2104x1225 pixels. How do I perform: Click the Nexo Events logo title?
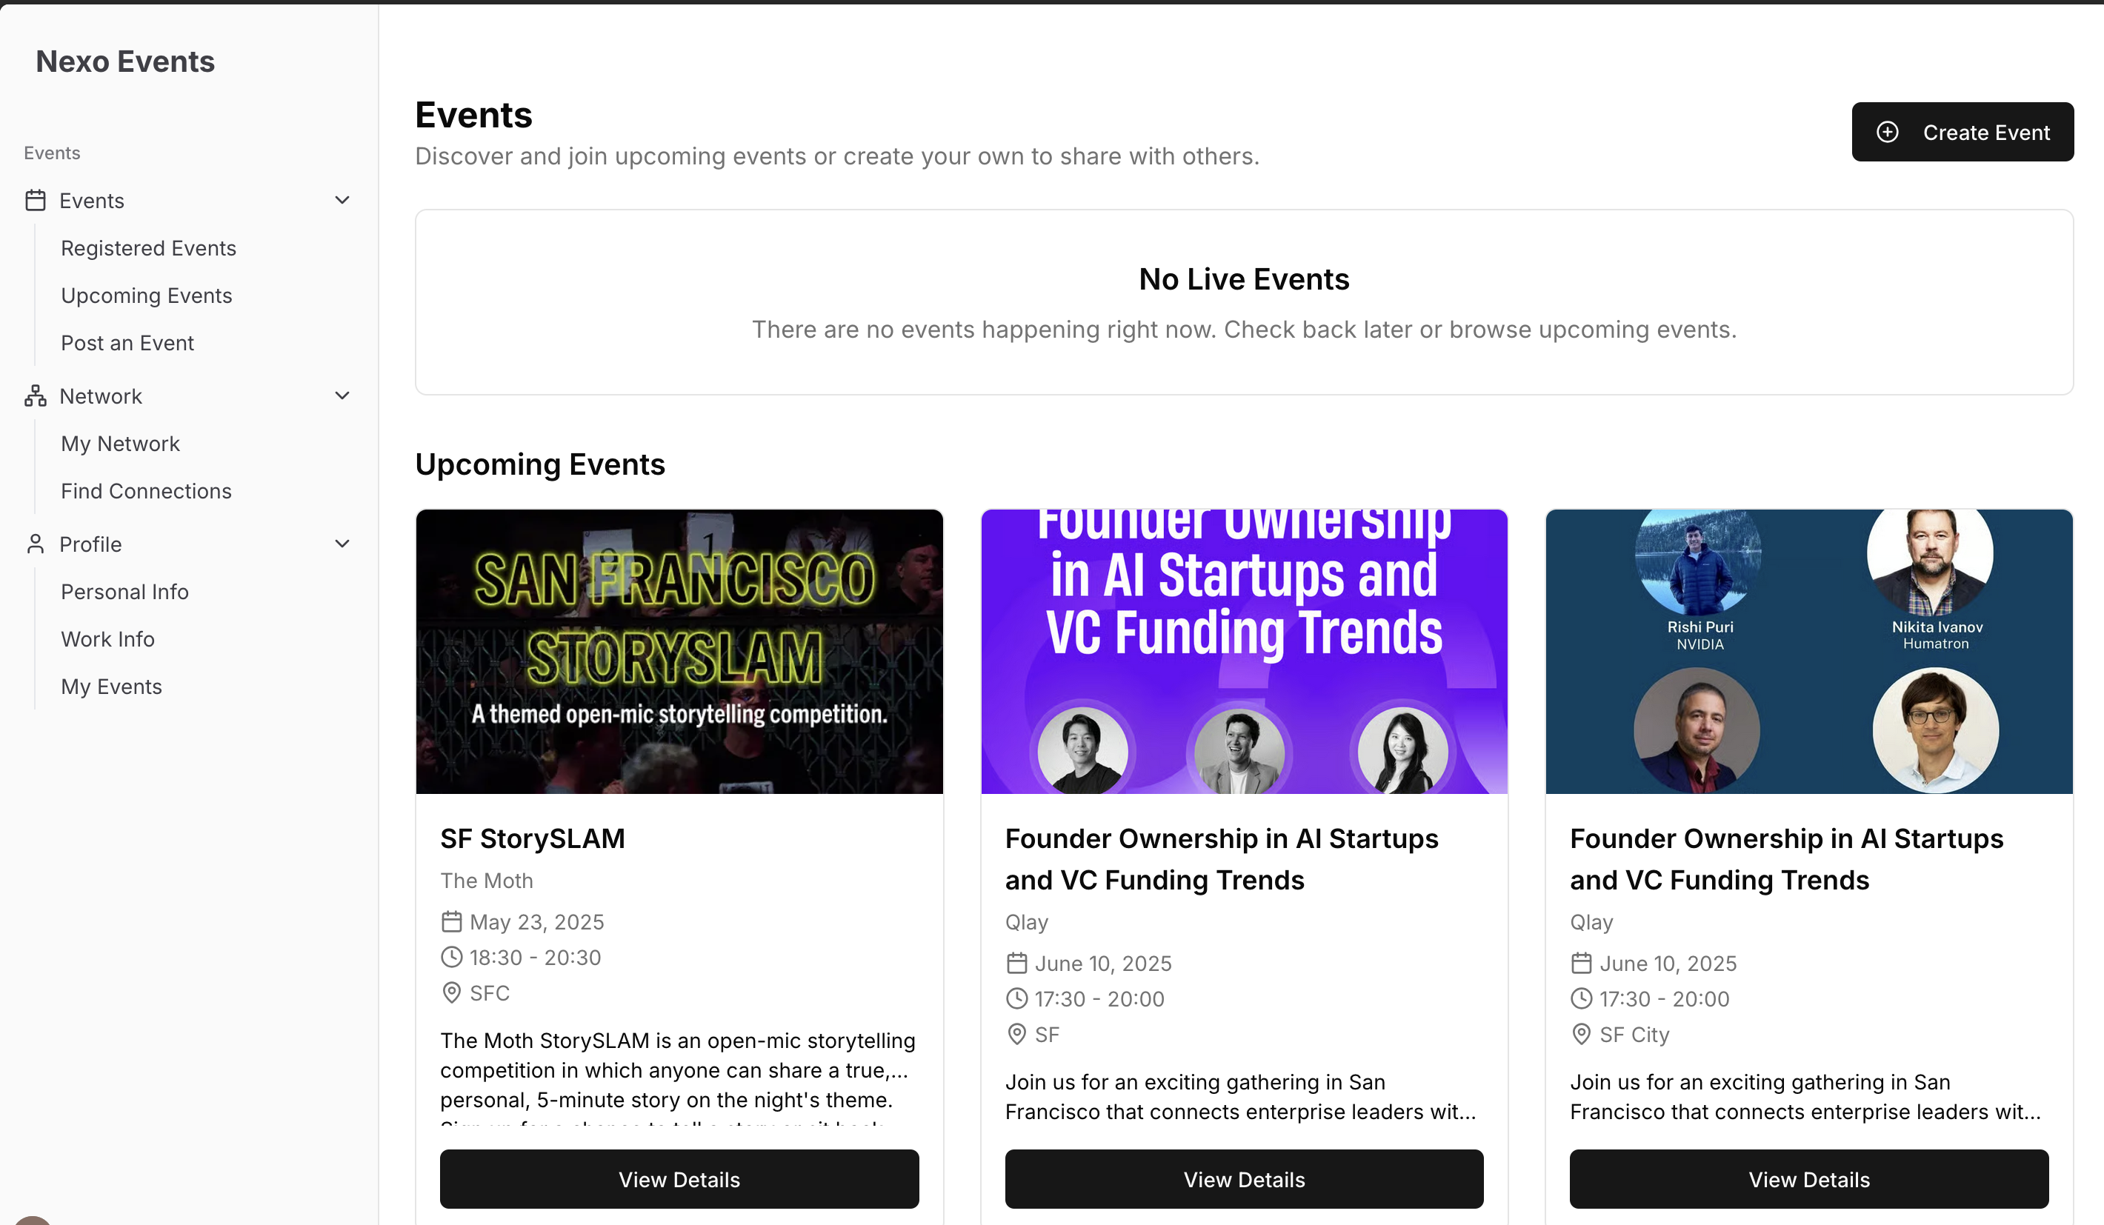125,61
